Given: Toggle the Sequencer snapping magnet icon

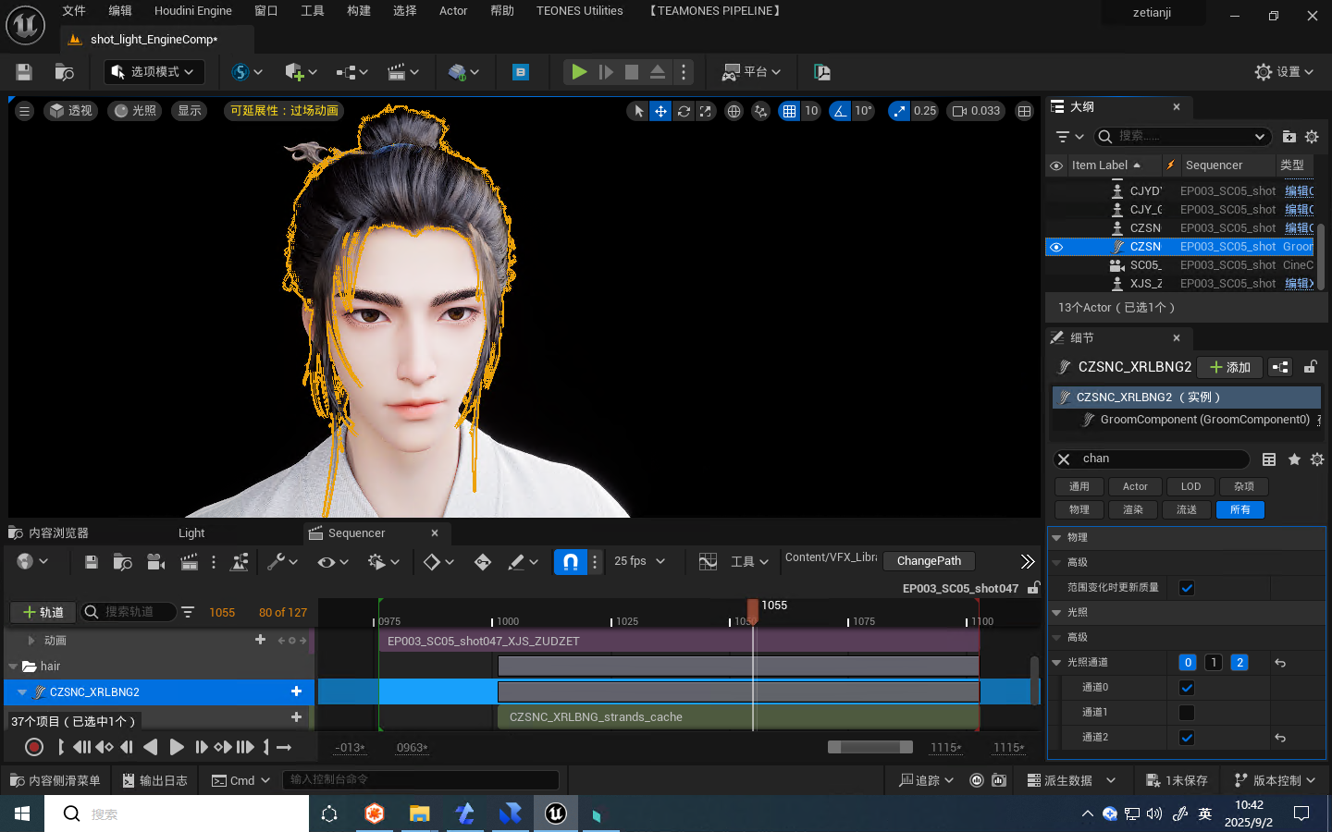Looking at the screenshot, I should (x=571, y=561).
